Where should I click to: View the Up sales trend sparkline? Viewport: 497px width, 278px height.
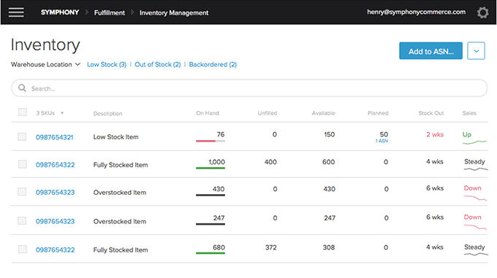474,142
